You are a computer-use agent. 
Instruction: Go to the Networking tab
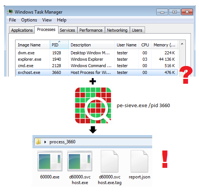click(117, 30)
